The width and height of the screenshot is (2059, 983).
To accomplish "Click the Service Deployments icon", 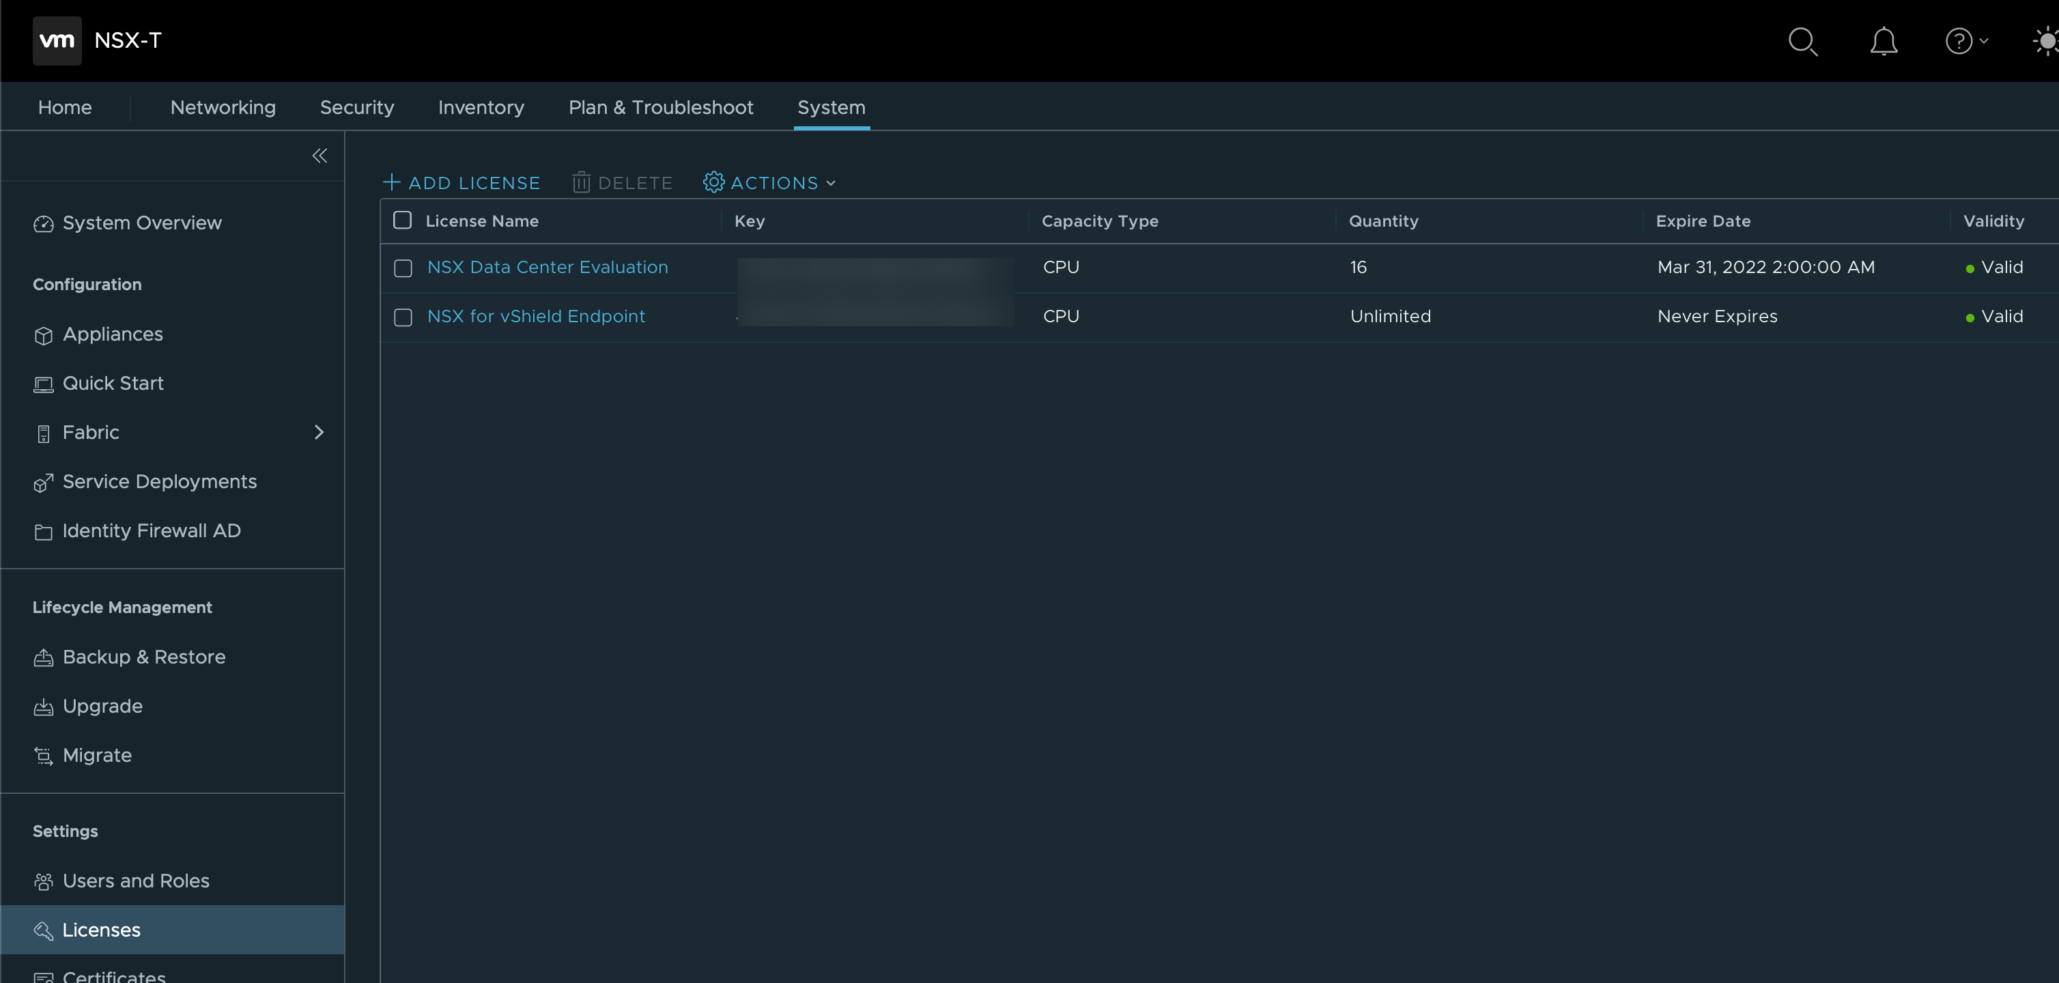I will 43,483.
